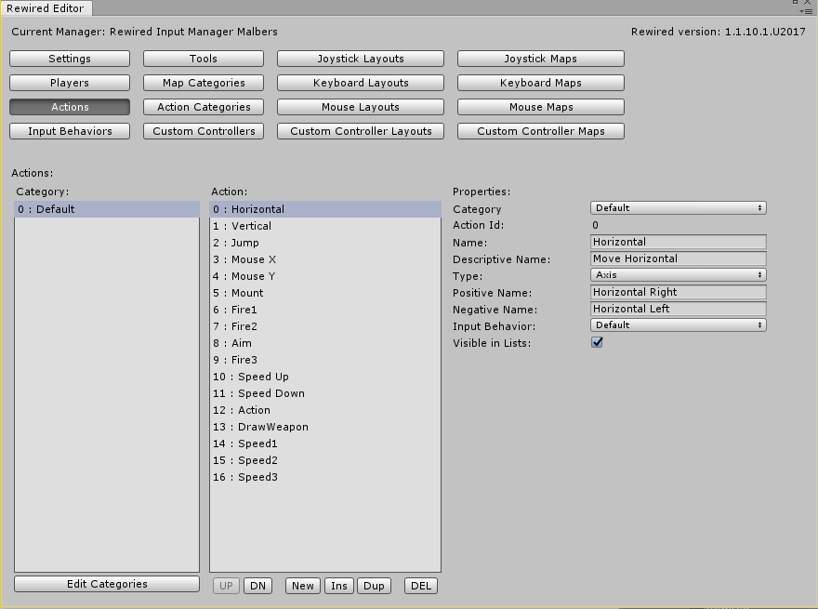
Task: Select the Actions page button
Action: tap(70, 107)
